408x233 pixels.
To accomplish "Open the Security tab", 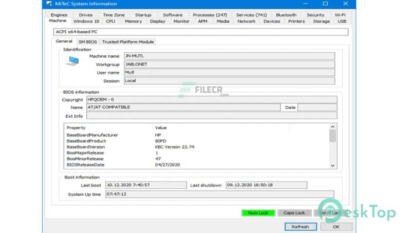I will pyautogui.click(x=315, y=15).
